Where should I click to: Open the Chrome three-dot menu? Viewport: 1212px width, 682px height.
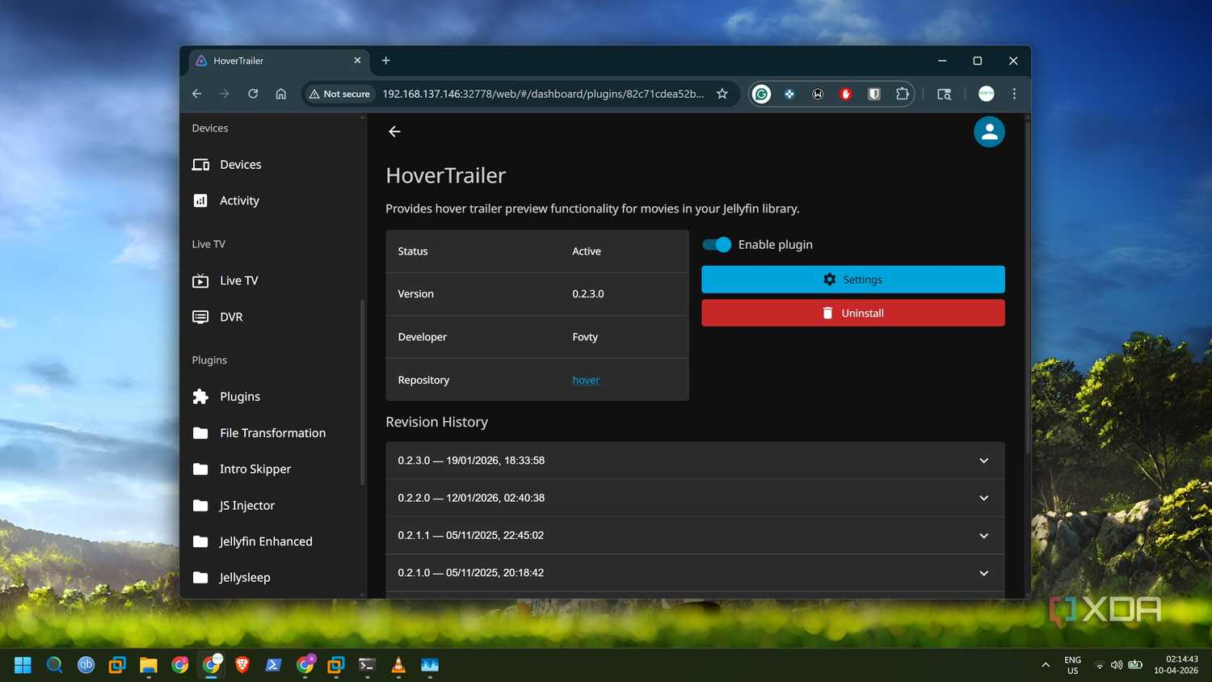[1014, 94]
